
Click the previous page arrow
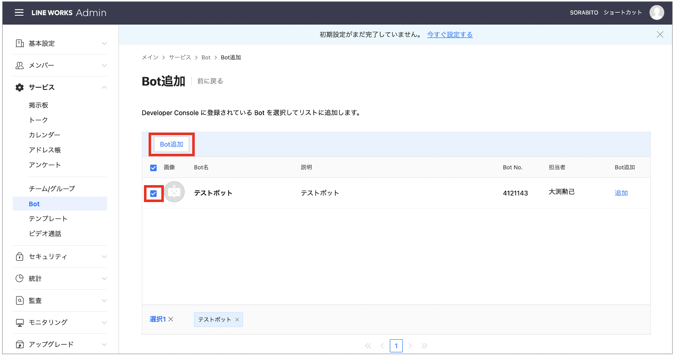point(382,346)
